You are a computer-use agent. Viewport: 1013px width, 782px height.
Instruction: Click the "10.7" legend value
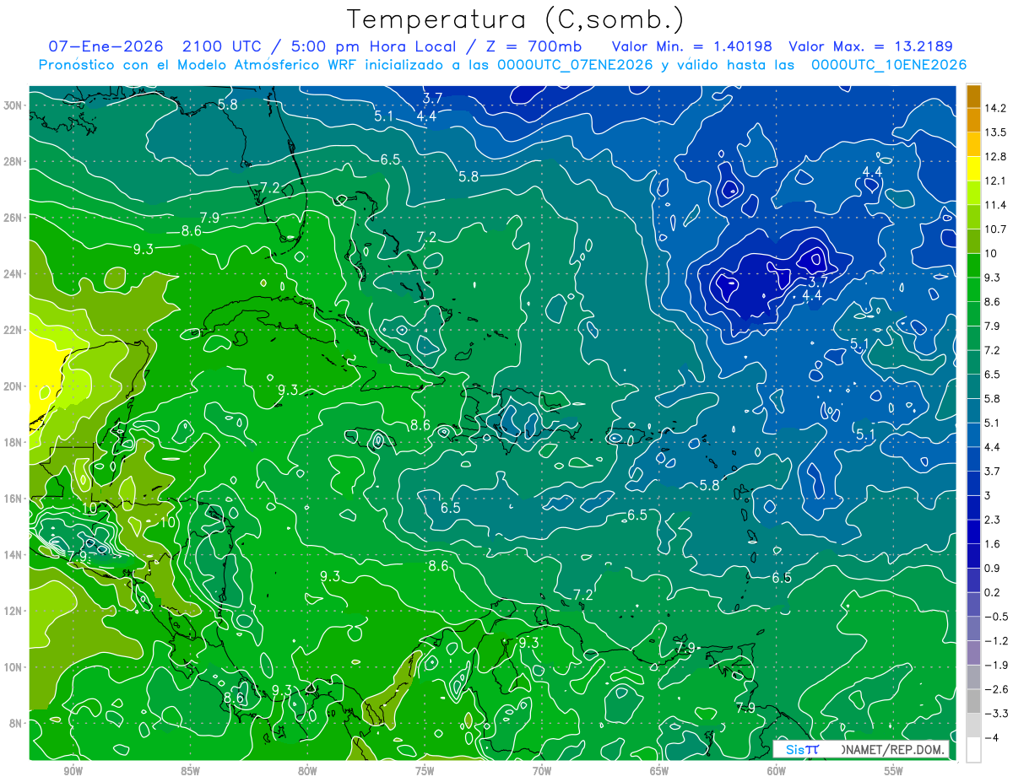point(995,229)
